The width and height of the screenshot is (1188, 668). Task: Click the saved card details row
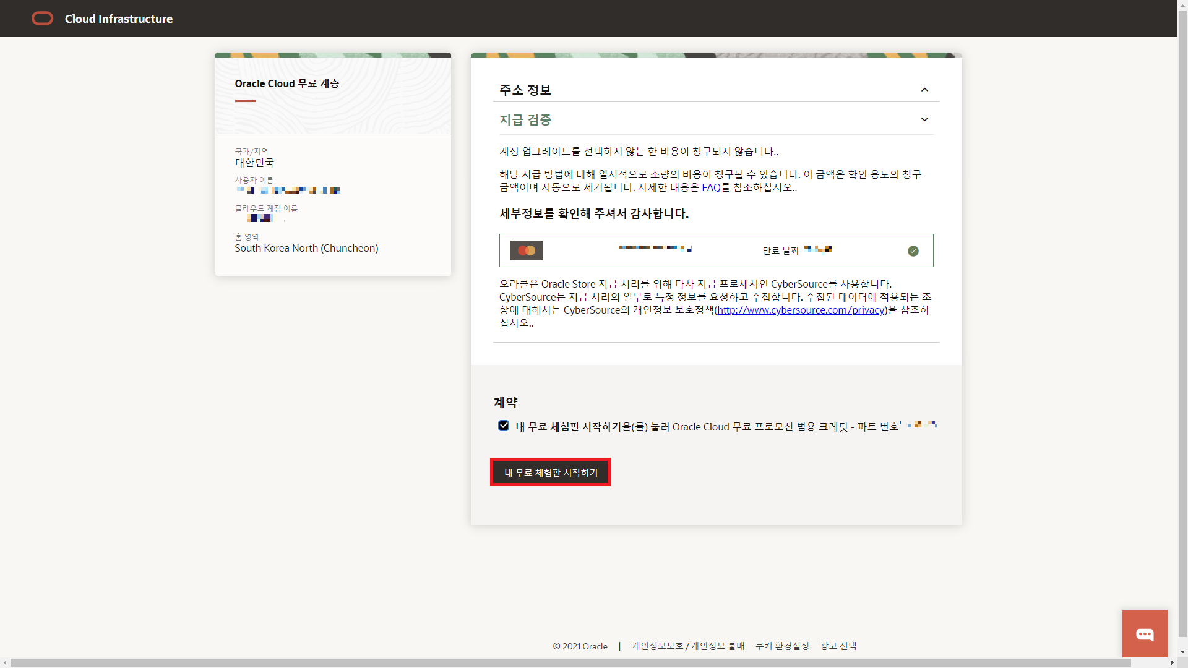coord(716,250)
